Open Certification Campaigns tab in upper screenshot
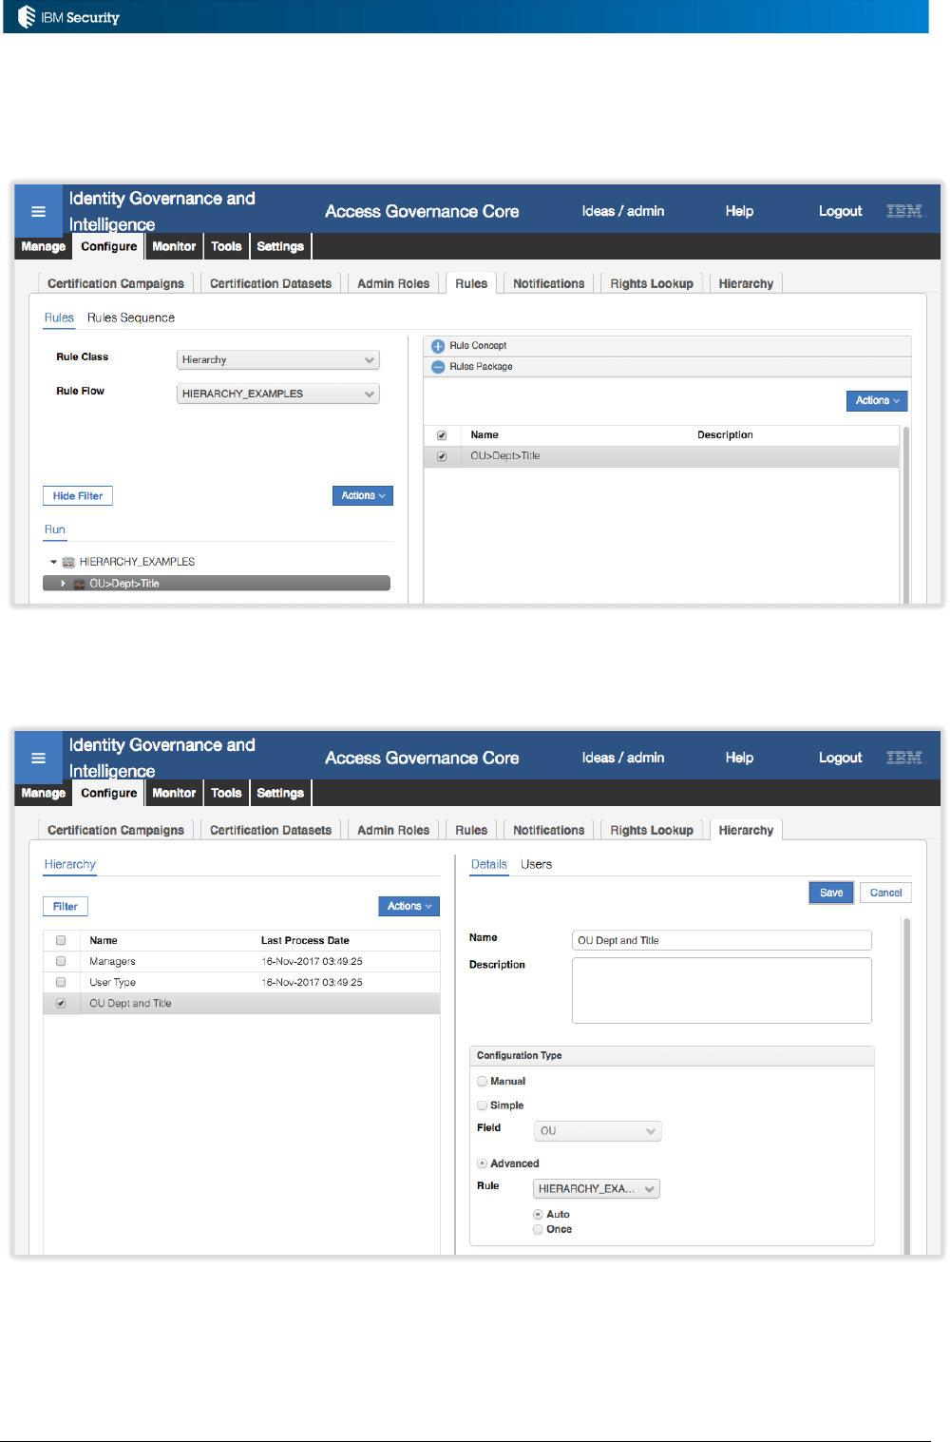Viewport: 951px width, 1442px height. 116,283
